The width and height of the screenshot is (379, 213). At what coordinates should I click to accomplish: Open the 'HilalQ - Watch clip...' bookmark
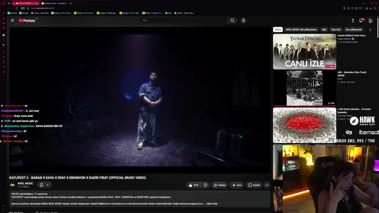pos(184,13)
